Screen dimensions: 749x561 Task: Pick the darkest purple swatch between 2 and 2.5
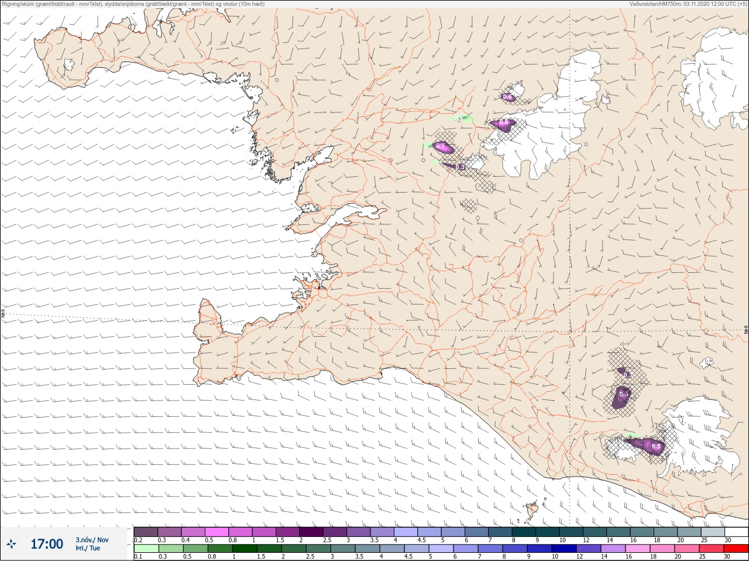311,532
